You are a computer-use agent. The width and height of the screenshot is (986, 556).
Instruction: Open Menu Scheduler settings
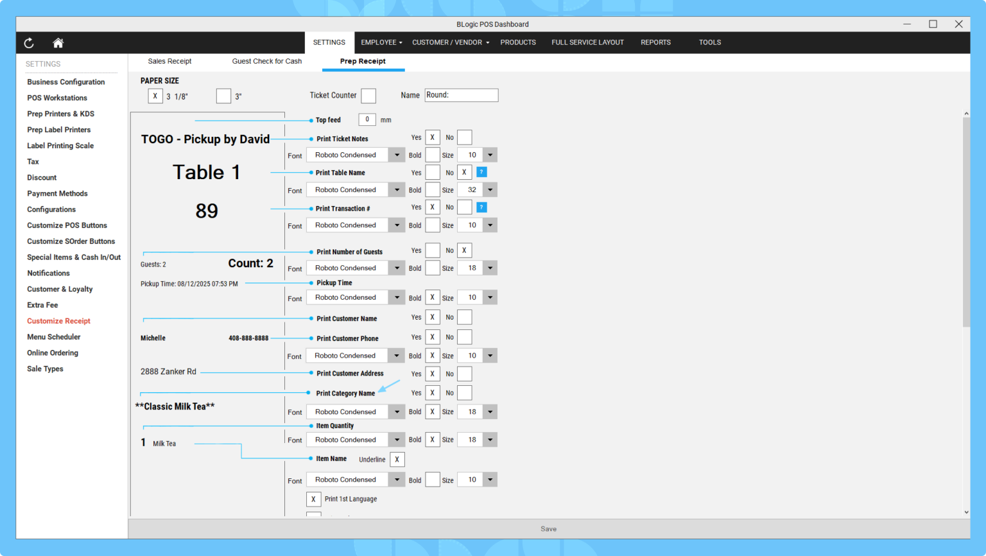pos(54,337)
